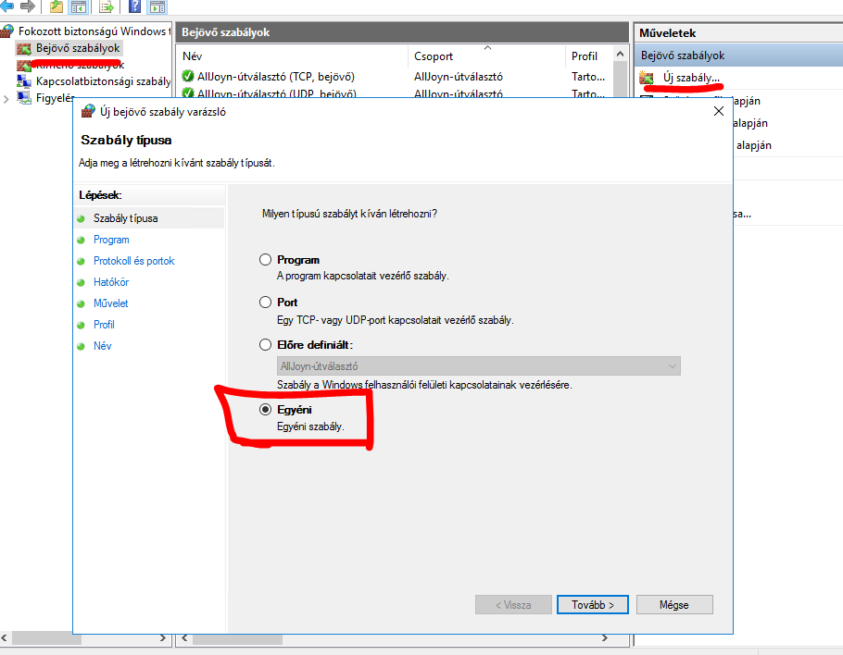Select the Bejövő szabályok tree icon

24,47
